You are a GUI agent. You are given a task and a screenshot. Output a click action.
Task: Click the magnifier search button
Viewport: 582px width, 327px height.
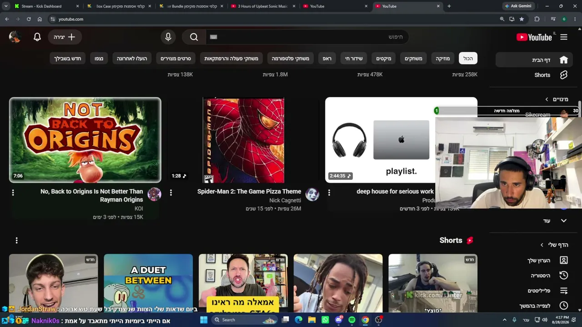(x=194, y=37)
